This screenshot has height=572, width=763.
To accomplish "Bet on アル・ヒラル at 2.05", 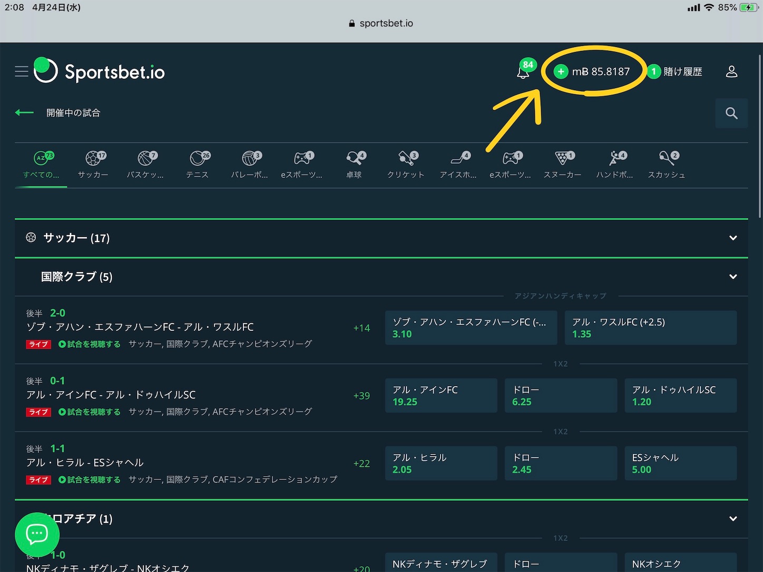I will (x=441, y=463).
